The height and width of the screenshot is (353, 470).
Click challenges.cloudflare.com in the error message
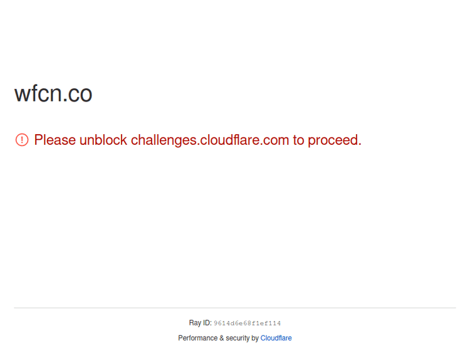(209, 140)
